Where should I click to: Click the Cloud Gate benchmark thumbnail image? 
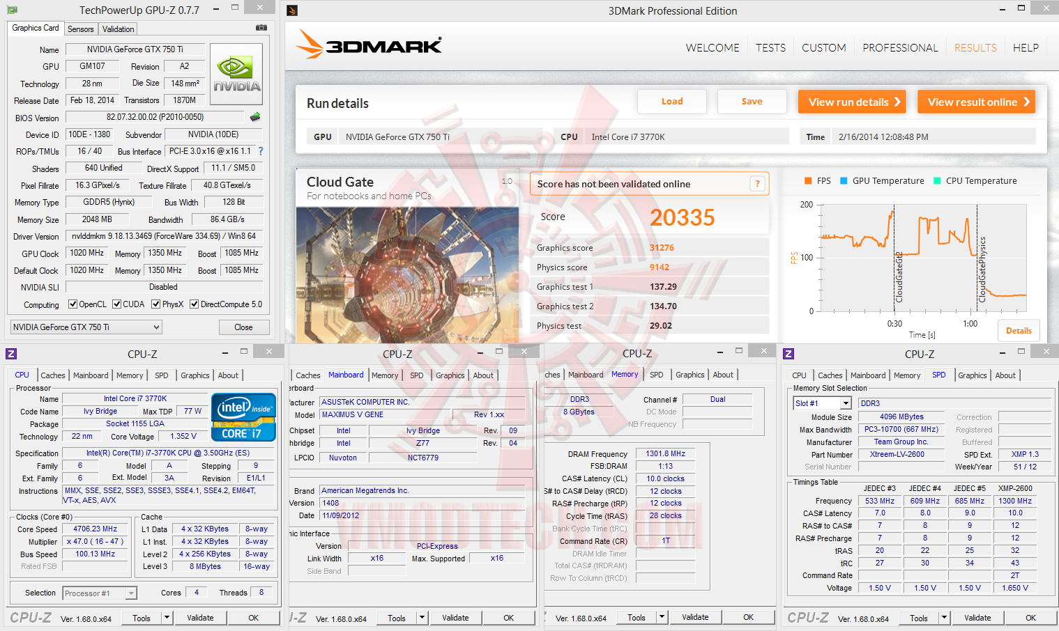[x=407, y=275]
